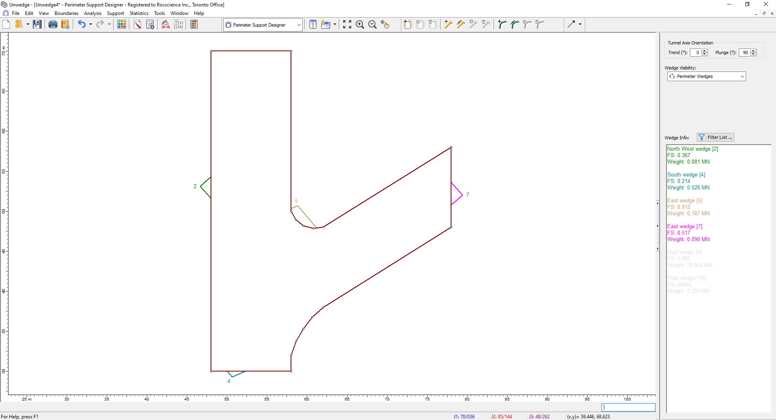Click the Zoom In magnifier
Image resolution: width=776 pixels, height=420 pixels.
point(360,25)
